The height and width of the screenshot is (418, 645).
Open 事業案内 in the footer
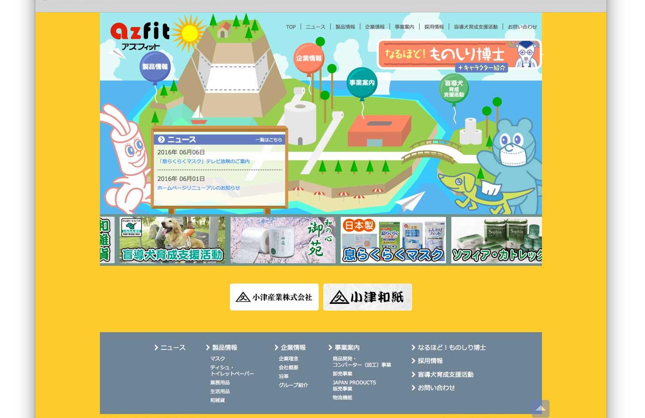[344, 348]
